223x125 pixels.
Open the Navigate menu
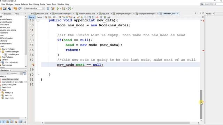(x=10, y=5)
